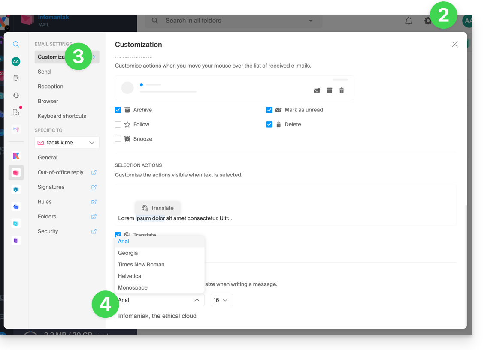Open the document icon with red notification dot
The image size is (487, 350).
pyautogui.click(x=16, y=112)
